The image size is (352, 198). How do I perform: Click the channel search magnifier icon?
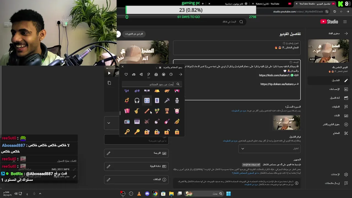pyautogui.click(x=241, y=22)
